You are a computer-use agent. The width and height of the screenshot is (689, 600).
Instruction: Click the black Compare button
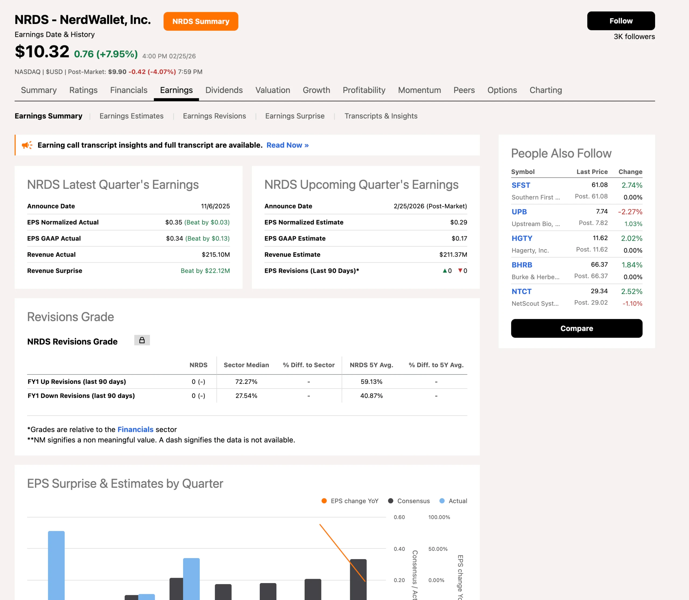coord(576,328)
